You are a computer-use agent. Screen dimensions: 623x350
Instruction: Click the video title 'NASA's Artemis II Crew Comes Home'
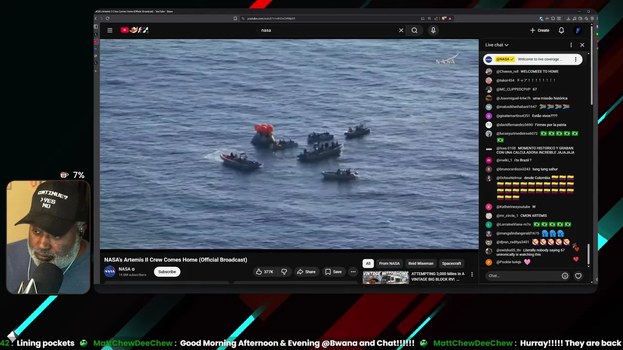(176, 260)
